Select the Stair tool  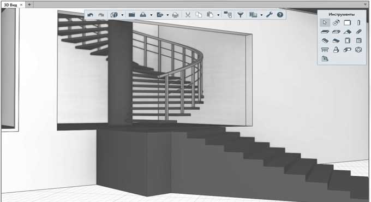[x=325, y=41]
